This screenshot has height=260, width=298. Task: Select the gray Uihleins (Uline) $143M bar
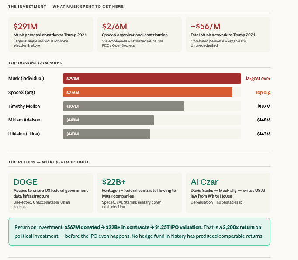tap(107, 134)
